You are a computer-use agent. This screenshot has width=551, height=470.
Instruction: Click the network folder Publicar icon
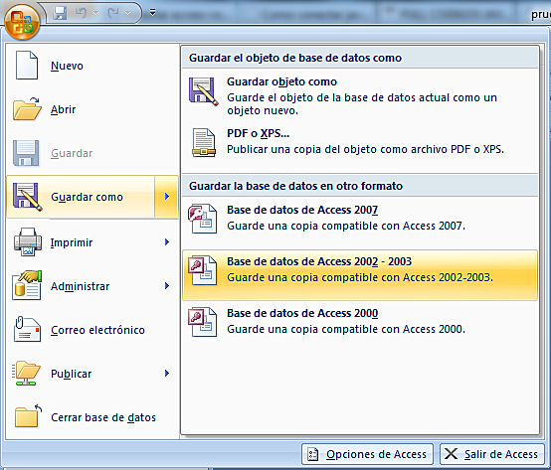point(26,374)
